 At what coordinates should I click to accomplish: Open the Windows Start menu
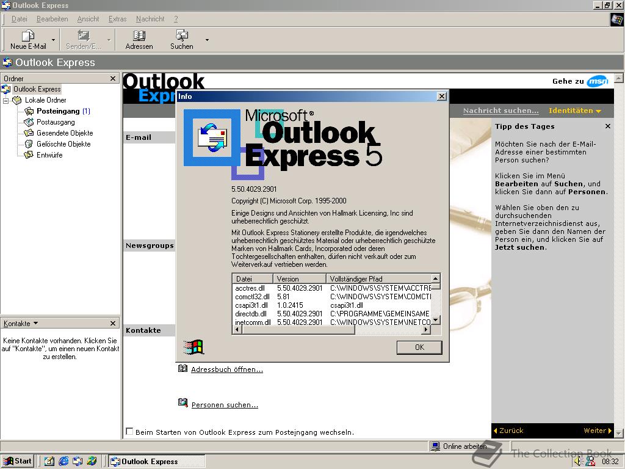[x=17, y=461]
